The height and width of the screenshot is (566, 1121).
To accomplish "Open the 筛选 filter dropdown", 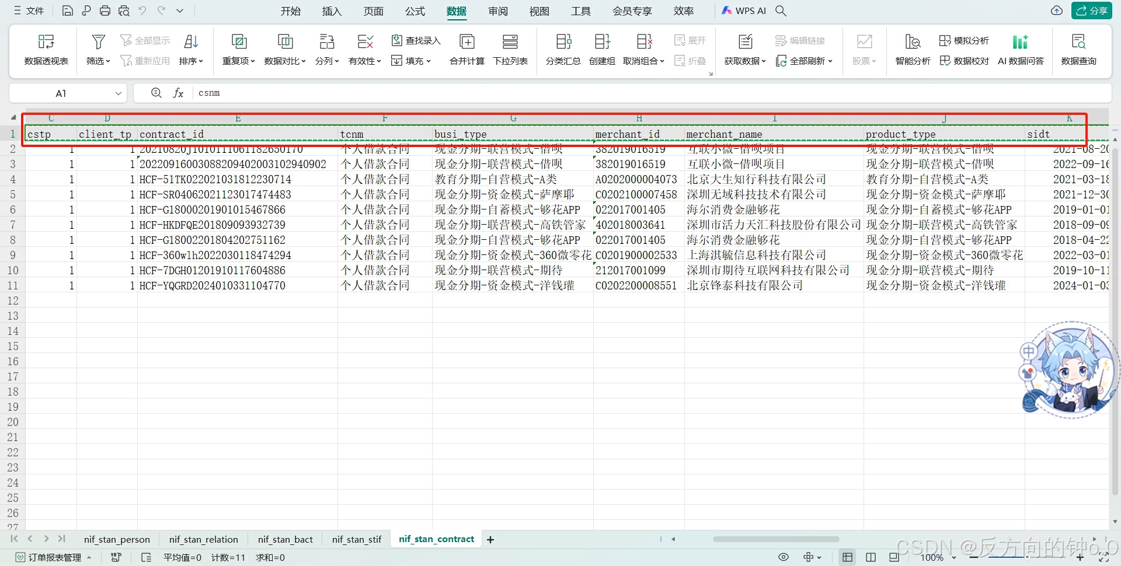I will [x=98, y=49].
